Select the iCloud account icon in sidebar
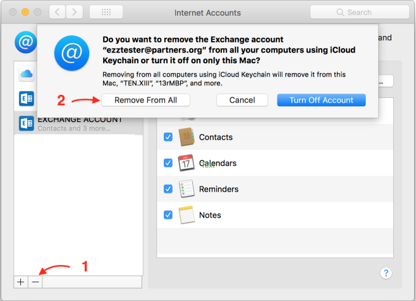Viewport: 416px width, 301px height. pos(27,73)
